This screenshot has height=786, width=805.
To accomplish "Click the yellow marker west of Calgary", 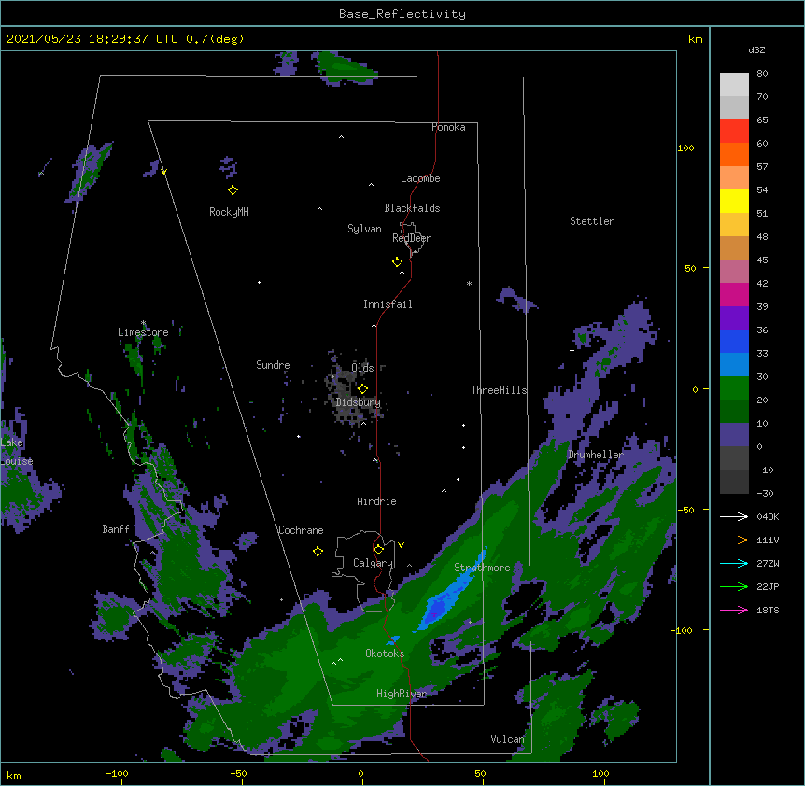I will (318, 551).
